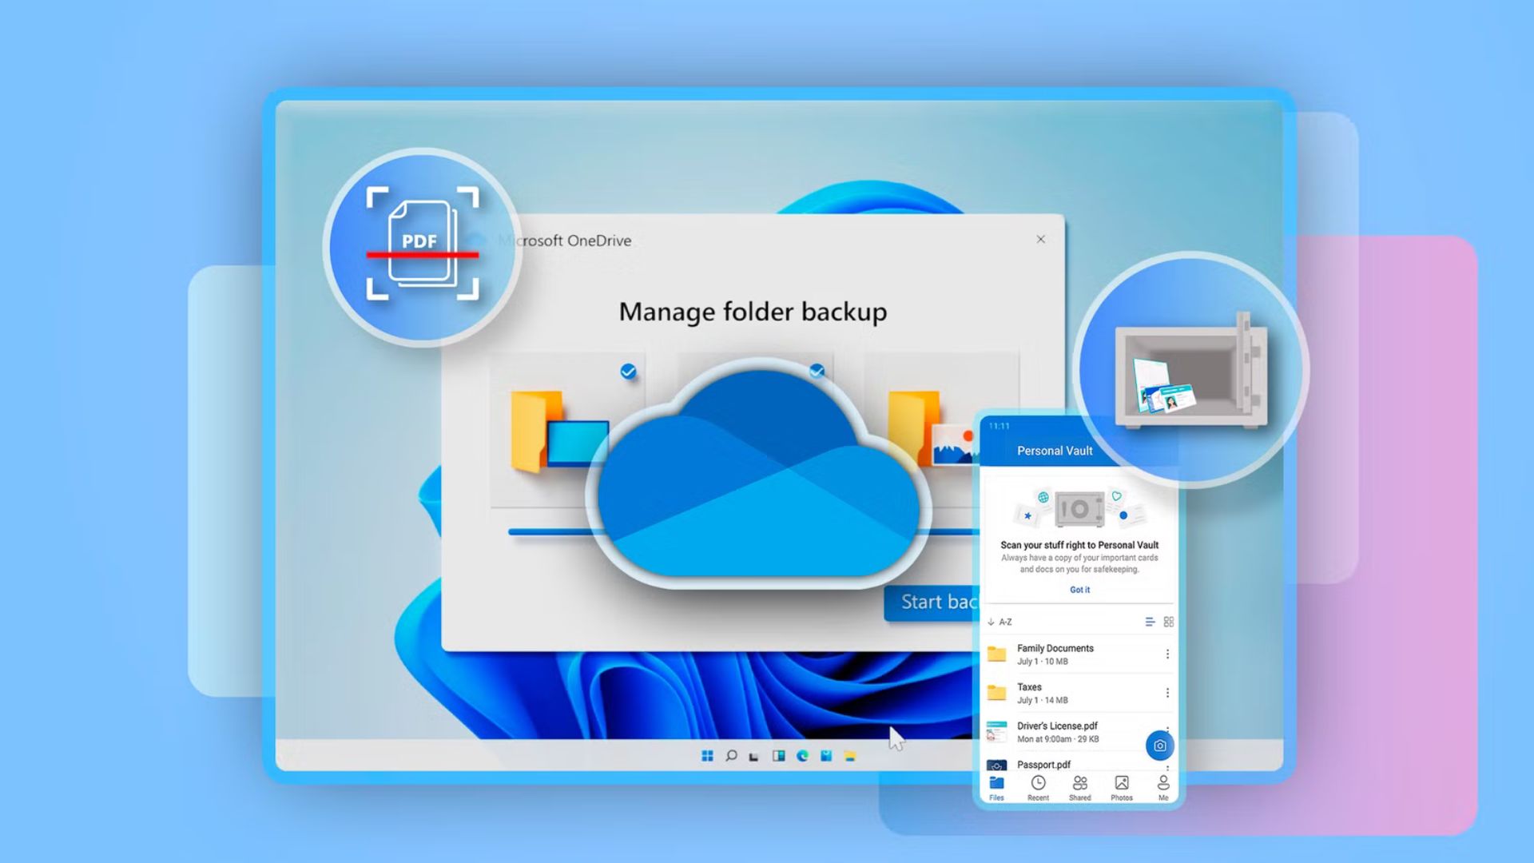Click the Got it link

pyautogui.click(x=1079, y=590)
